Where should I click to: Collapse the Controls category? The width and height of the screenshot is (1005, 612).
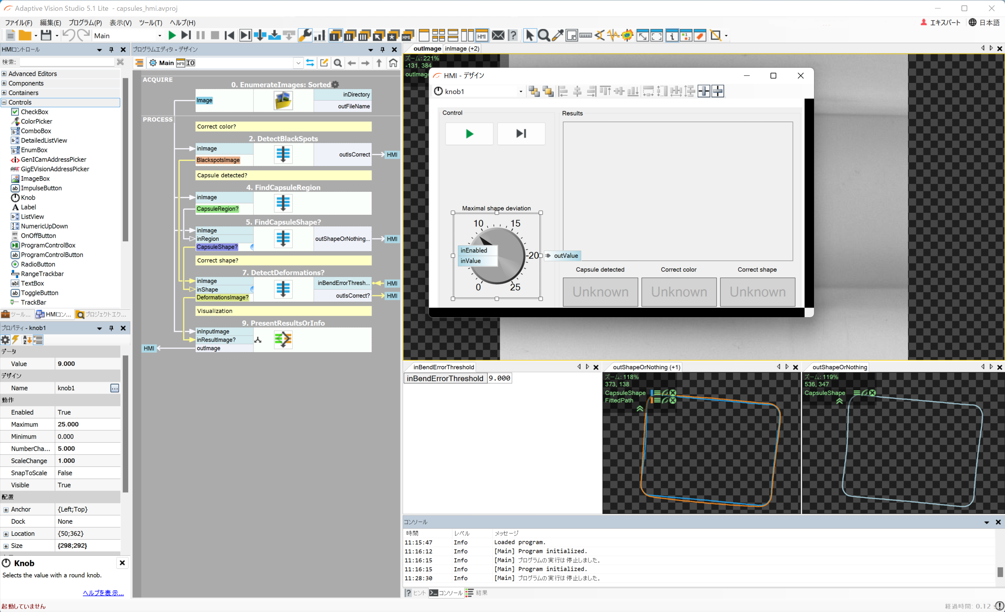[4, 102]
